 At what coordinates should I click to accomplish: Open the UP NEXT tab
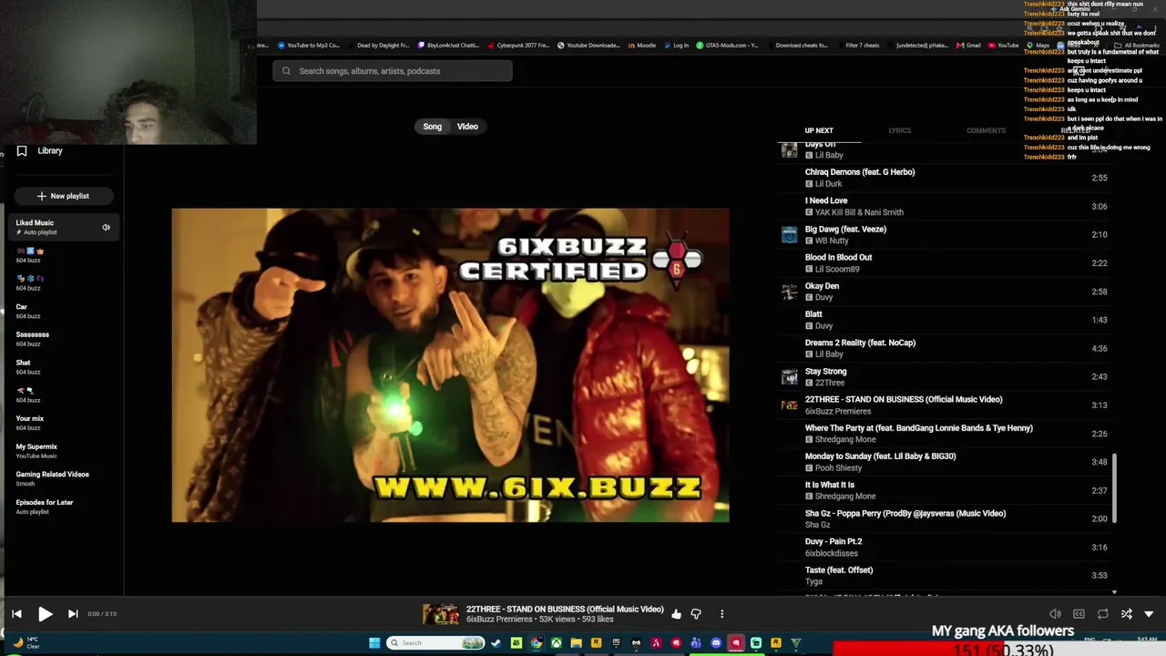point(819,130)
